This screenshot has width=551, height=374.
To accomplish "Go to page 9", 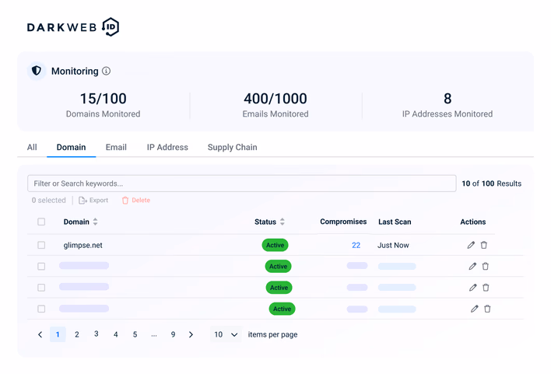I will (x=173, y=334).
